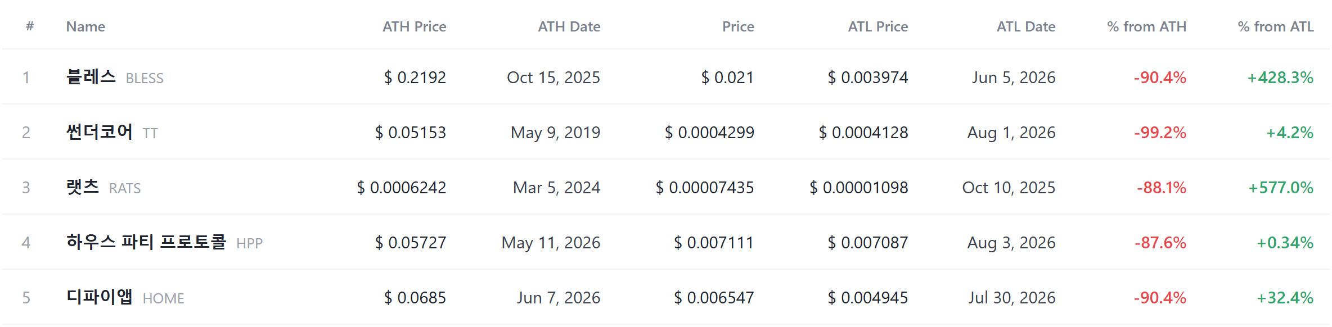This screenshot has width=1332, height=327.
Task: Select the +577.0% value for RATS
Action: point(1281,187)
